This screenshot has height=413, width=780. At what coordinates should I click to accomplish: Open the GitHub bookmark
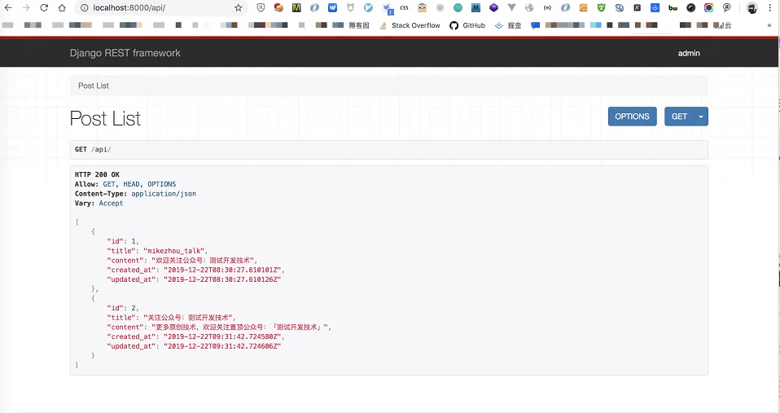point(467,25)
